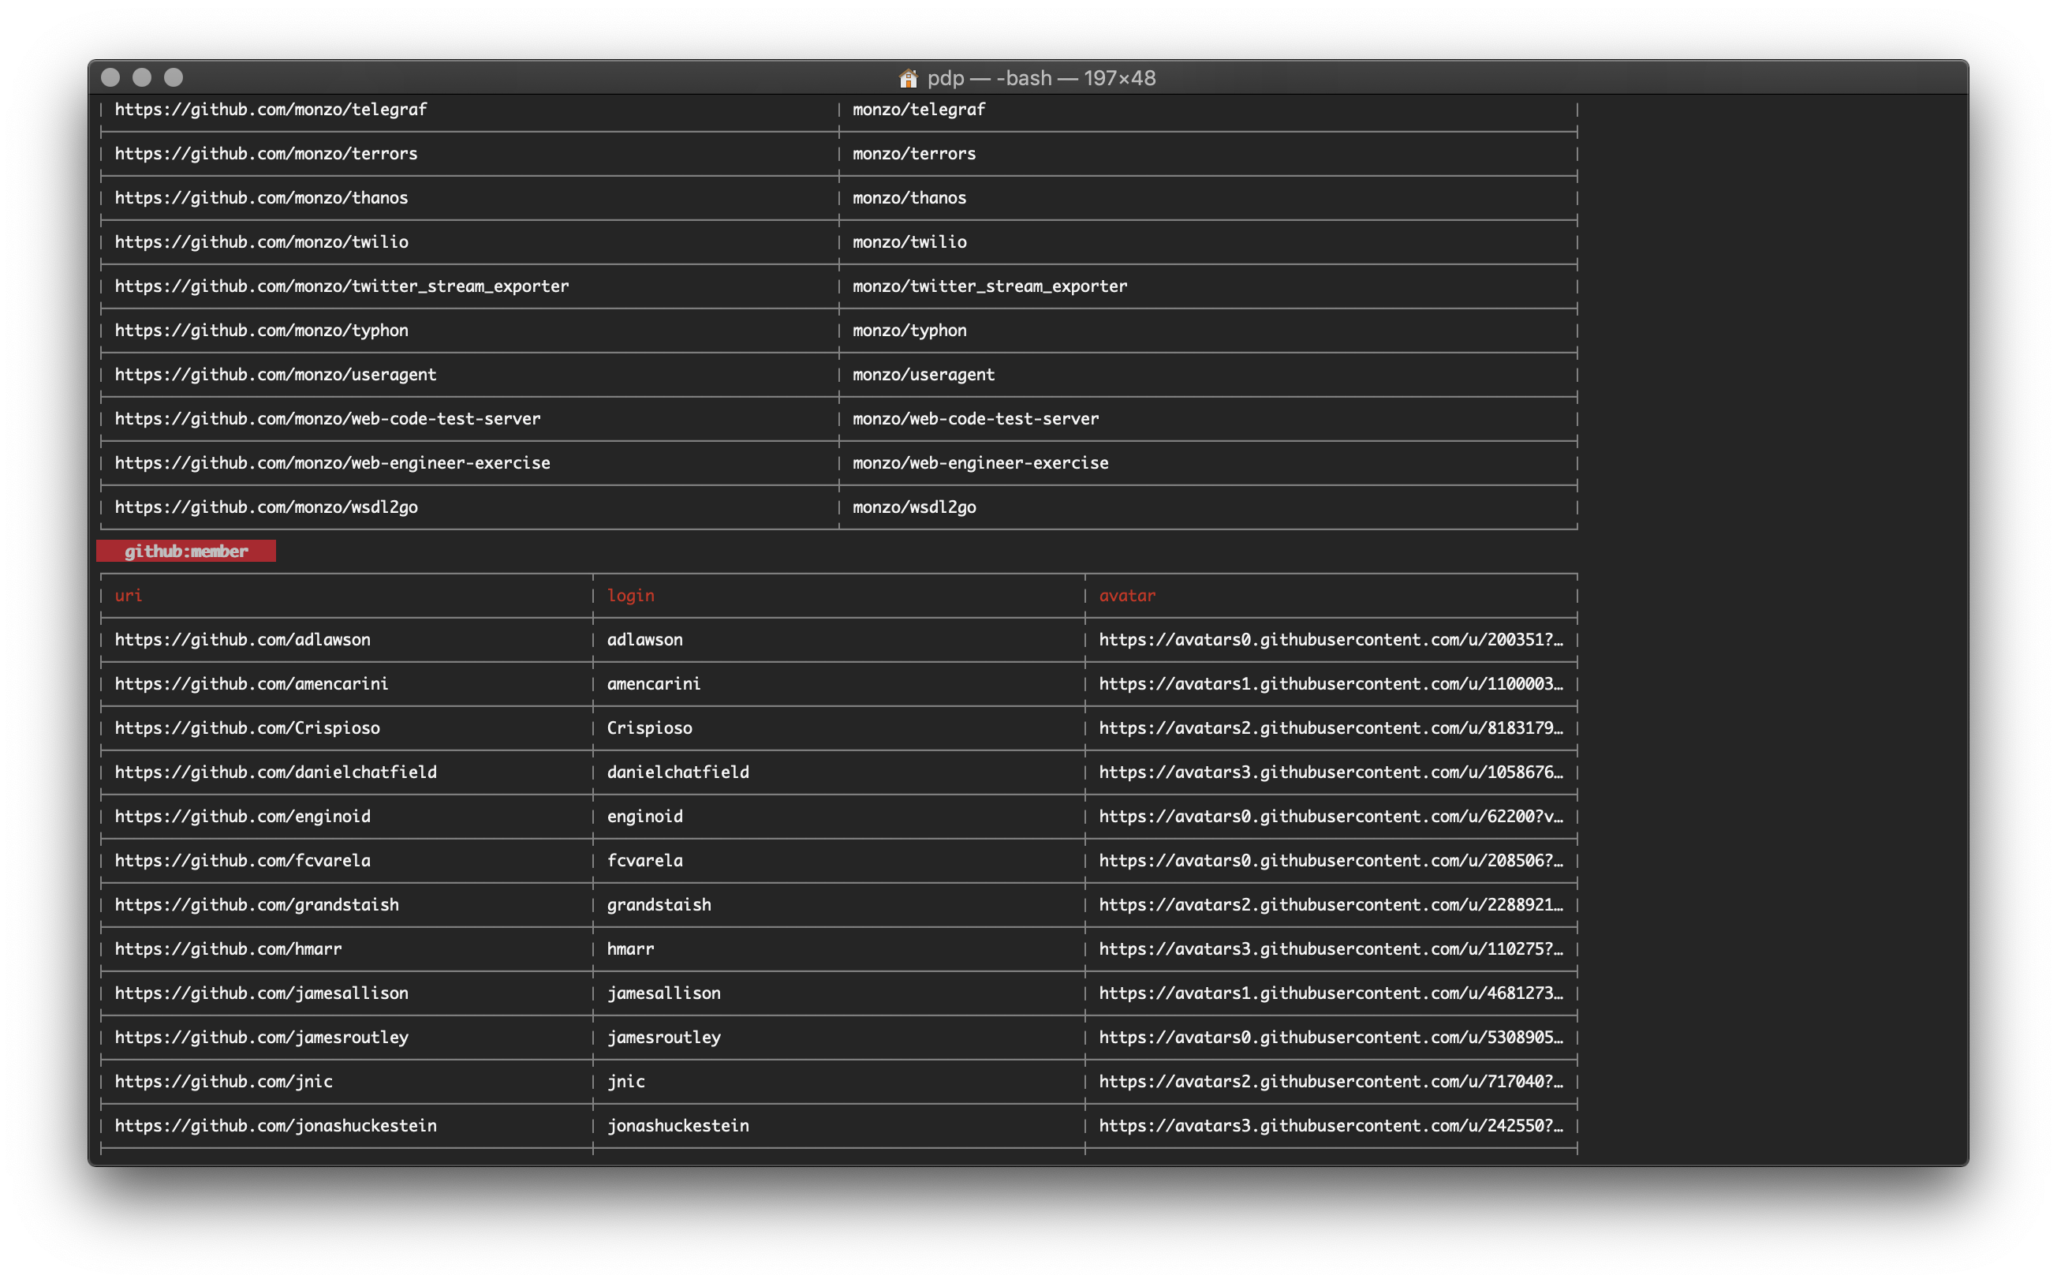Click the monzo/twitter_stream_exporter repository URL
This screenshot has height=1283, width=2057.
(342, 286)
